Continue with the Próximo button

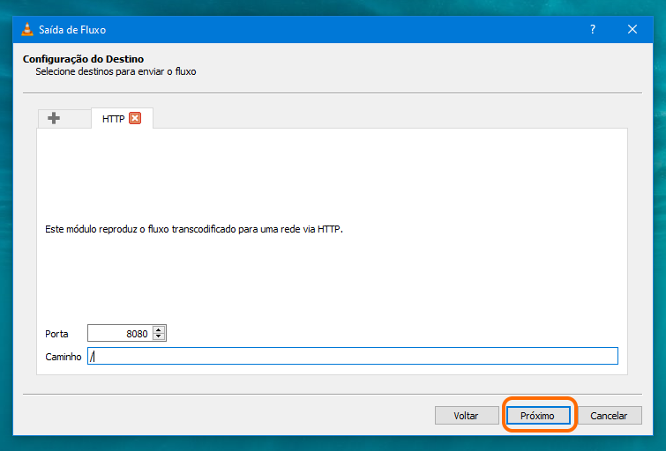coord(538,416)
